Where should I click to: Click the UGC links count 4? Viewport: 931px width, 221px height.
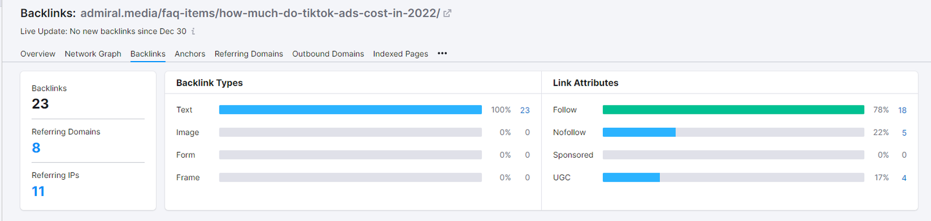point(904,178)
